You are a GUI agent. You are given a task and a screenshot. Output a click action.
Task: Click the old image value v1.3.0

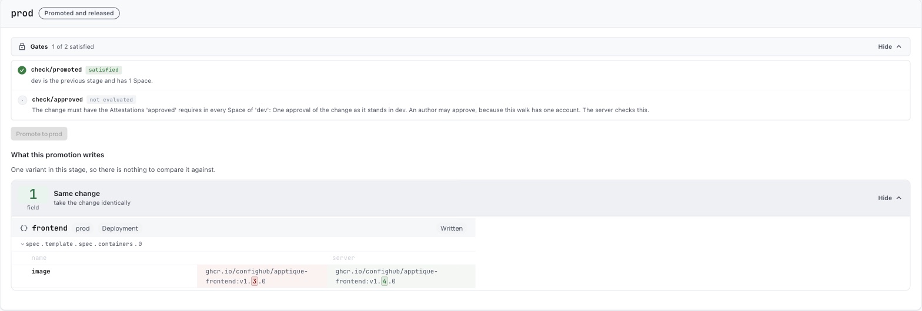click(x=262, y=276)
